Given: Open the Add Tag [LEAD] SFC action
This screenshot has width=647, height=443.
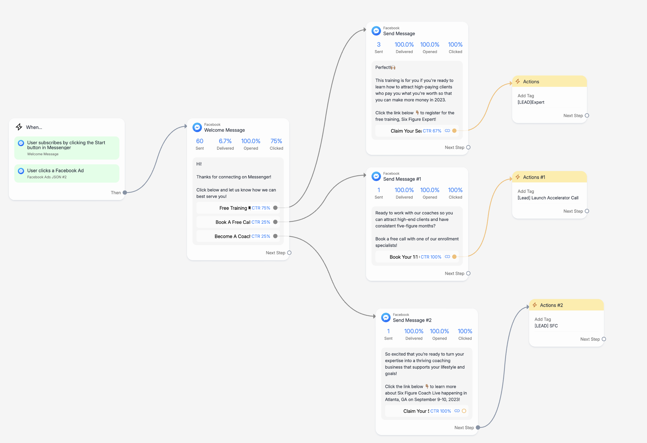Looking at the screenshot, I should tap(566, 323).
